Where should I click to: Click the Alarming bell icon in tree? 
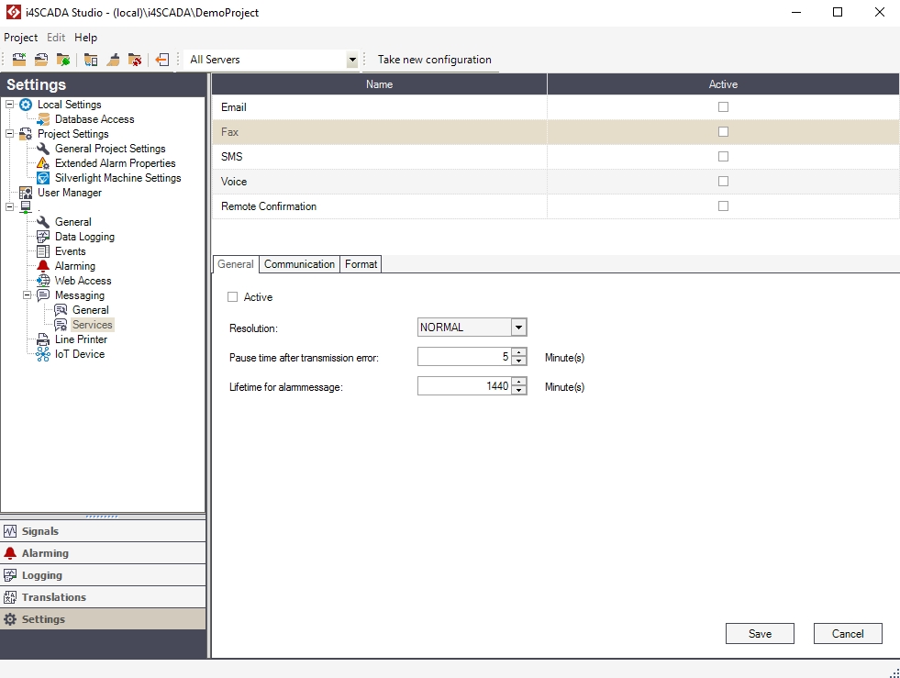tap(43, 266)
